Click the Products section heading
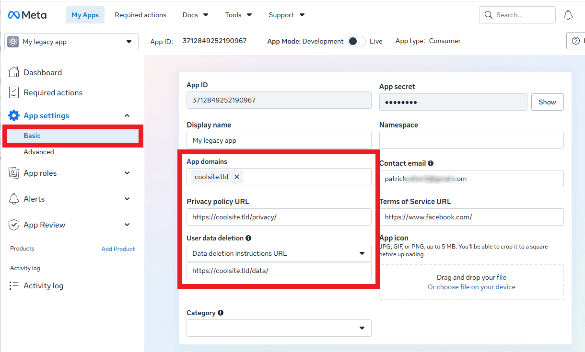This screenshot has height=352, width=585. tap(22, 249)
